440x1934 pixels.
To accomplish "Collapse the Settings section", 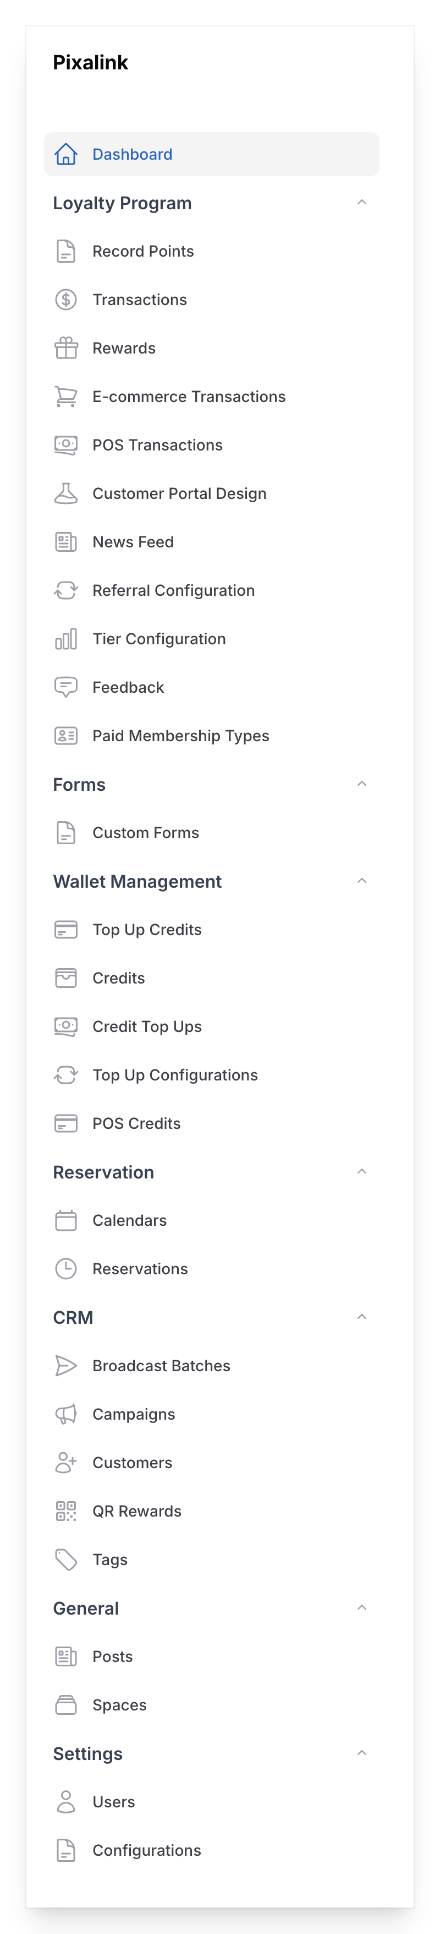I will click(x=362, y=1752).
